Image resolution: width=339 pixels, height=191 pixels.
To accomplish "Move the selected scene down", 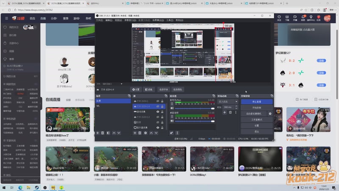I will [119, 133].
